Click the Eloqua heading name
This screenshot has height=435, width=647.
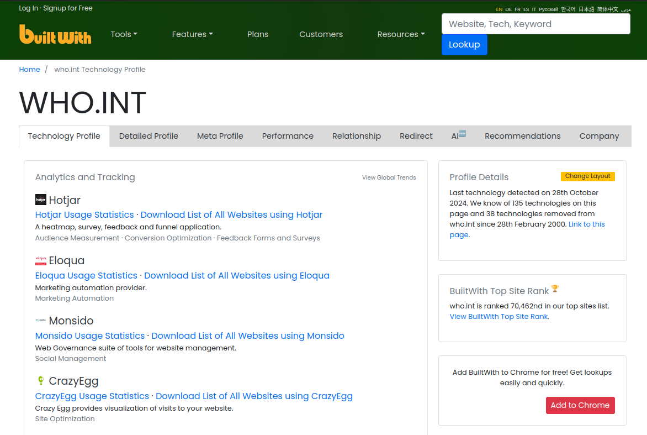67,261
